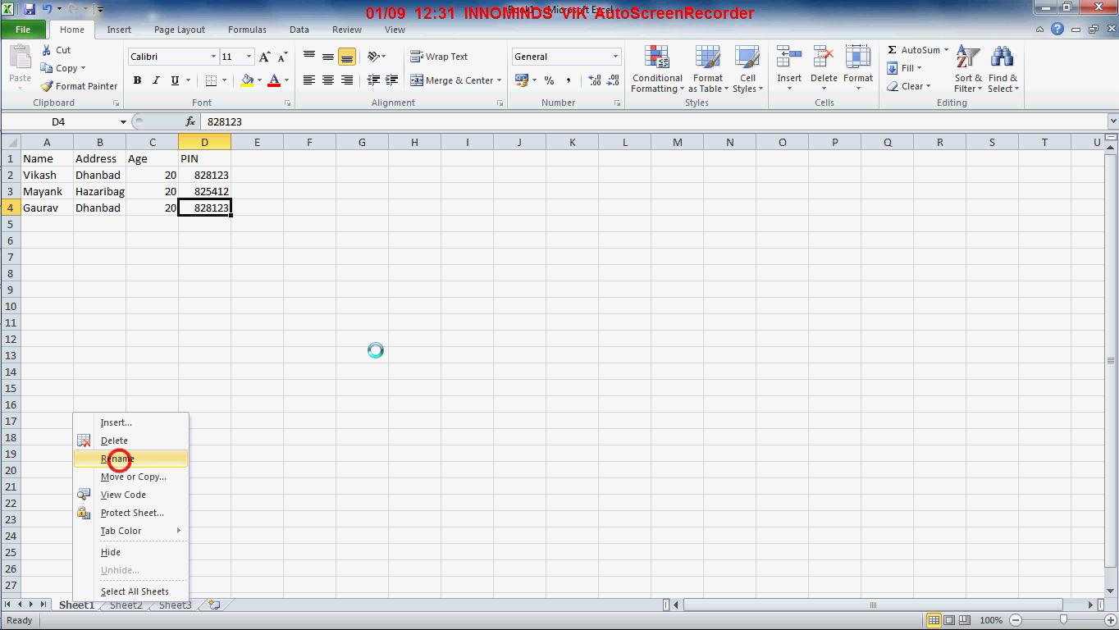Click the Insert Worksheet tab icon

(x=214, y=605)
